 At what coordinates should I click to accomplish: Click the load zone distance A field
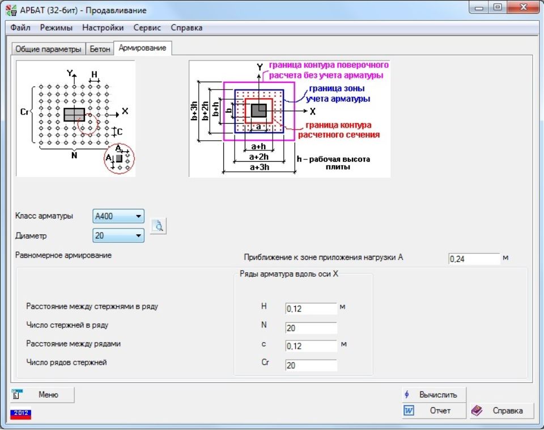474,259
